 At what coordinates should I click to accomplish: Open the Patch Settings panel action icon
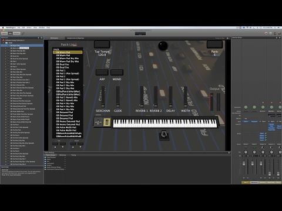229,152
